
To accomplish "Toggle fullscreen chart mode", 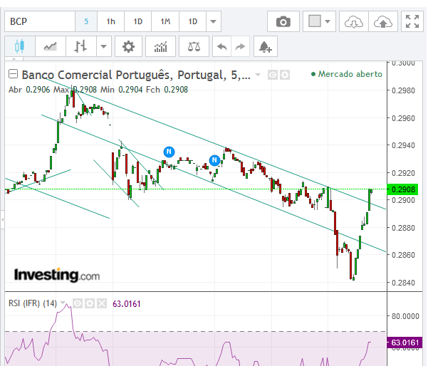I will point(412,21).
